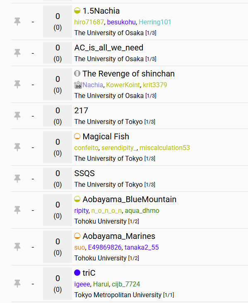Screen dimensions: 248x303
Task: Click blue rating circle beside triC
Action: click(x=77, y=273)
